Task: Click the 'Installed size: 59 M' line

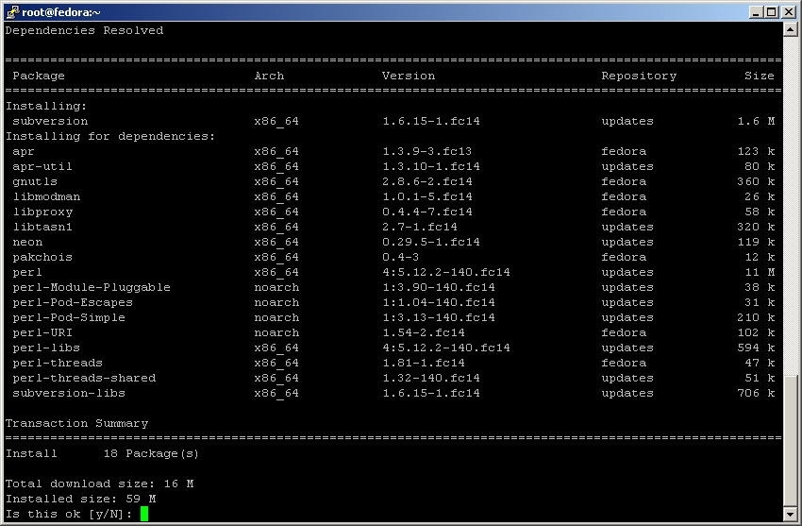Action: click(80, 499)
